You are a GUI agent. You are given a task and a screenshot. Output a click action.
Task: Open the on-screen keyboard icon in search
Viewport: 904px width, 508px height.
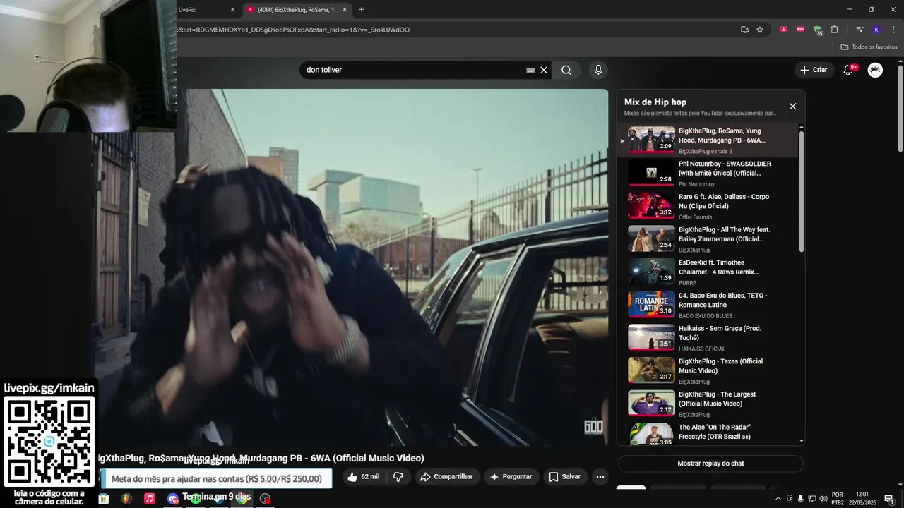point(530,70)
